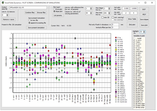Viewport: 157px width, 111px height.
Task: Click yellow square legend entry '15: eta1x'
Action: [120, 49]
